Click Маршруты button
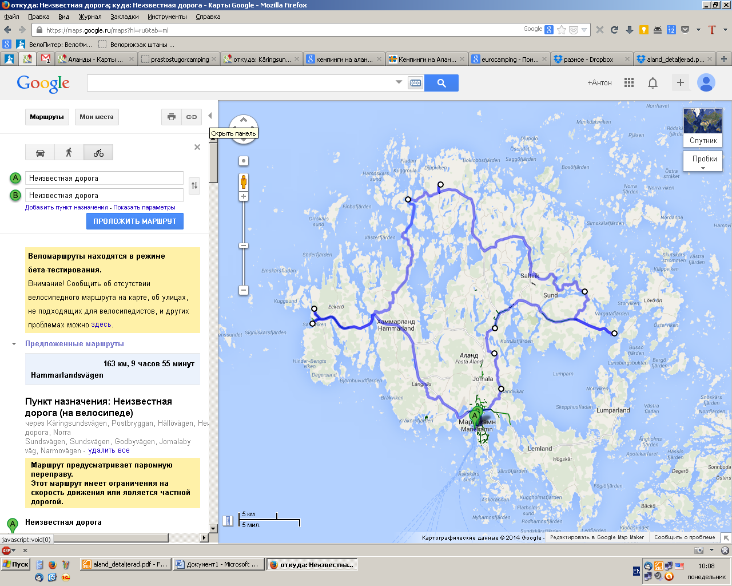This screenshot has width=732, height=586. point(47,117)
